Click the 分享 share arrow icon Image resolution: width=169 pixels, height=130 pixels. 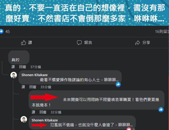click(x=137, y=43)
